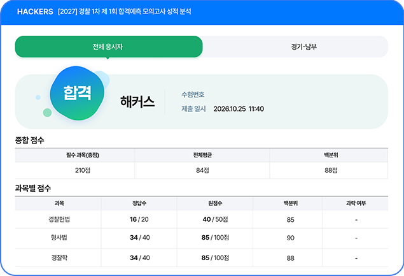The height and width of the screenshot is (276, 404).
Task: Click percentile 88 for 경찰학
Action: point(291,258)
